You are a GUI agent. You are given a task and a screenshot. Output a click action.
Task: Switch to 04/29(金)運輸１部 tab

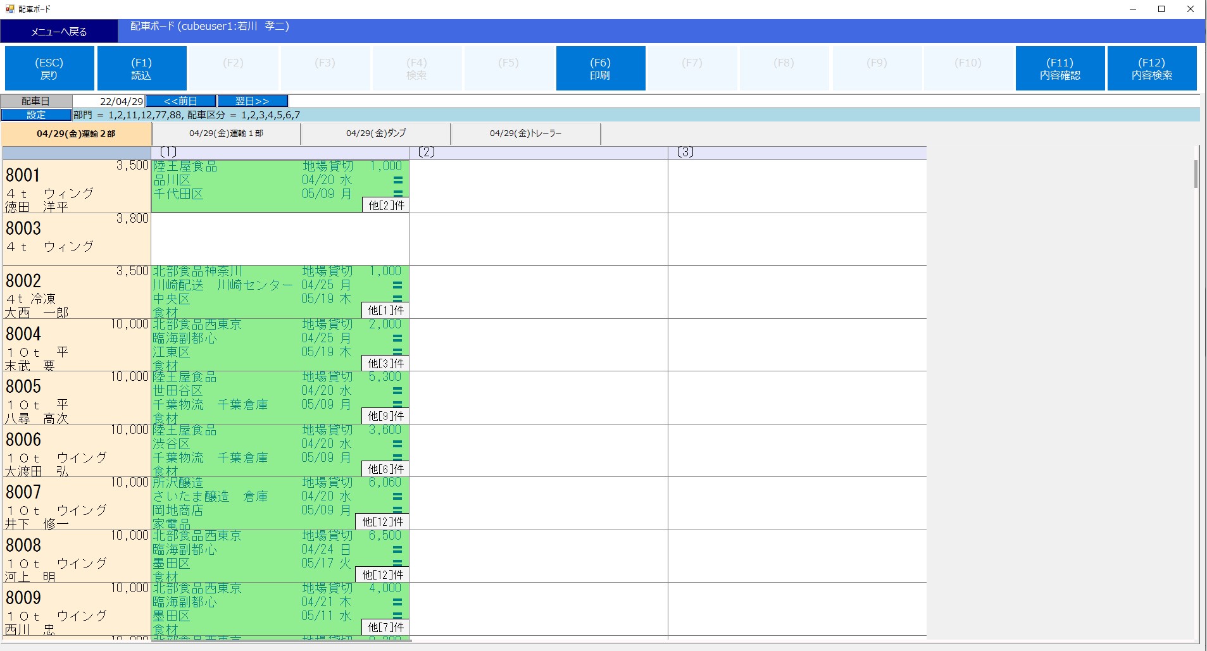[226, 133]
